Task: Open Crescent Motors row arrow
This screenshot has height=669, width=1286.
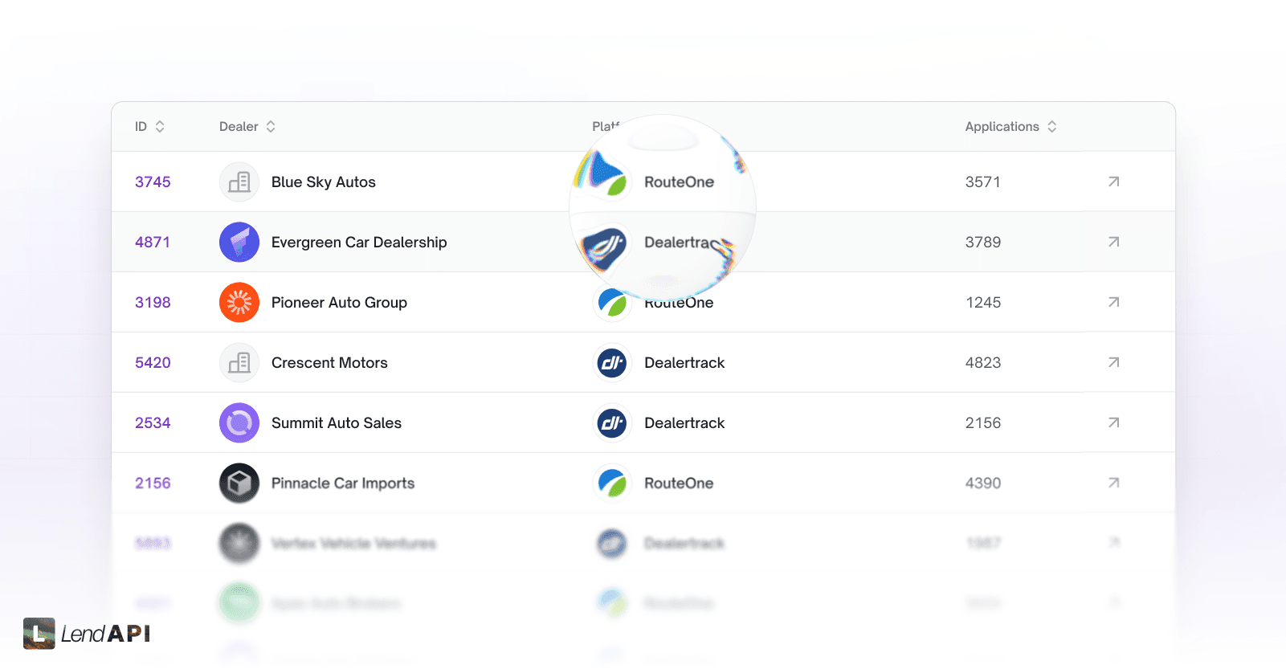Action: coord(1114,362)
